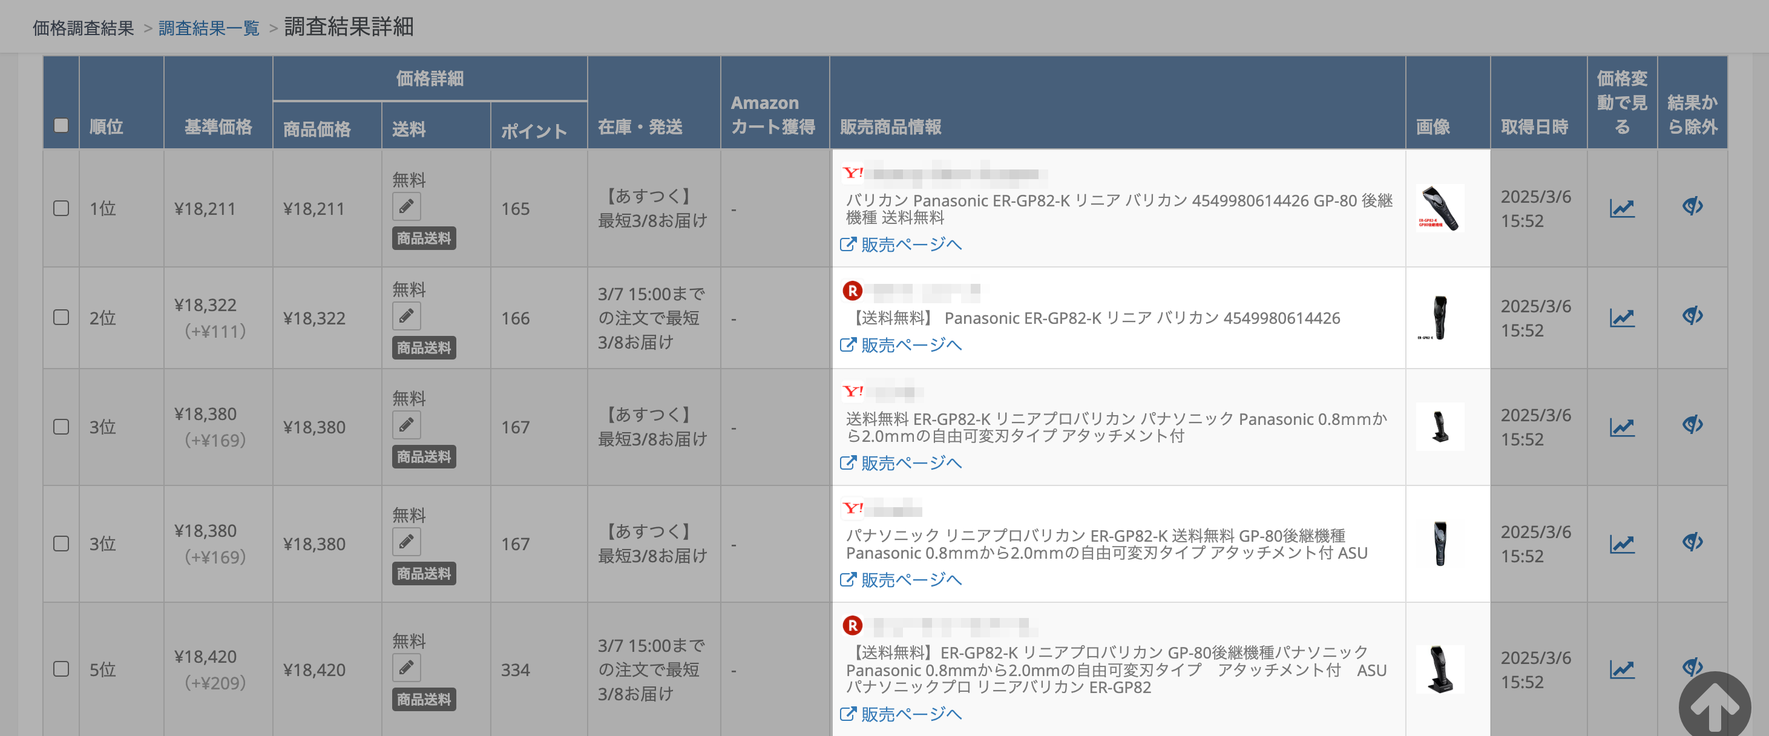Open price trend chart for 1位 row

pyautogui.click(x=1621, y=208)
